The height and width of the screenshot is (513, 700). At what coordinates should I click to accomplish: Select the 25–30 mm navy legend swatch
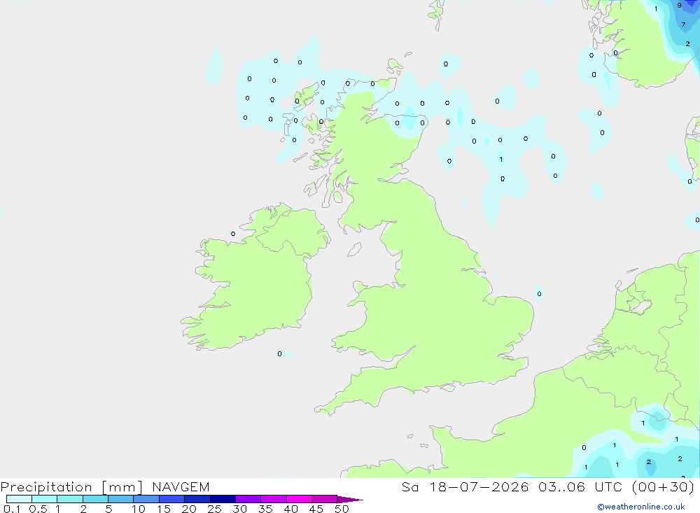pyautogui.click(x=223, y=499)
